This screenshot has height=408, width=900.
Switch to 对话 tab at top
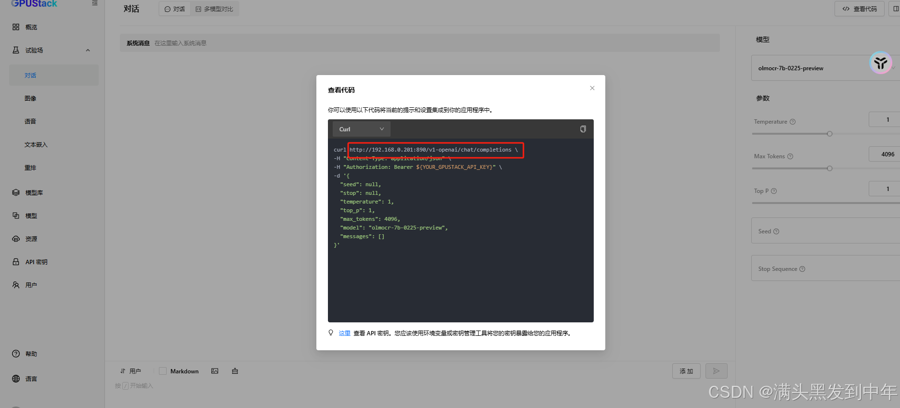tap(175, 9)
